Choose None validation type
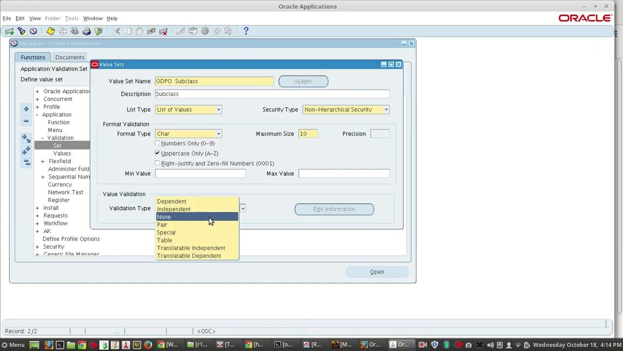Screen dimensions: 623x351 coord(197,217)
